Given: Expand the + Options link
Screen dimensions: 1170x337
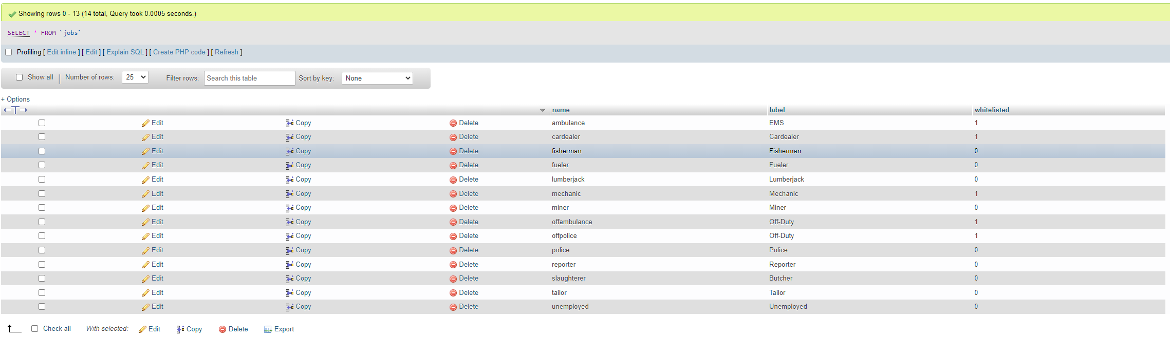Looking at the screenshot, I should [15, 100].
